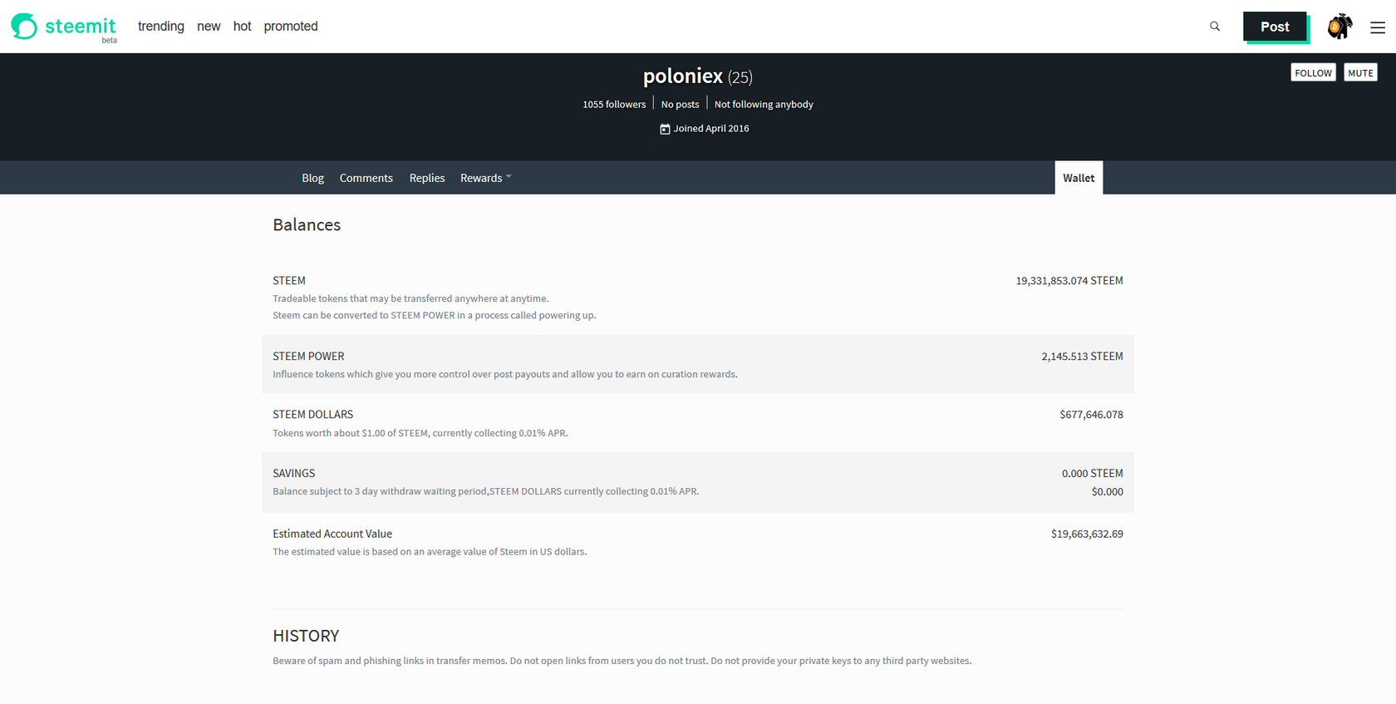The height and width of the screenshot is (704, 1396).
Task: Click Not following anybody link
Action: [x=764, y=104]
